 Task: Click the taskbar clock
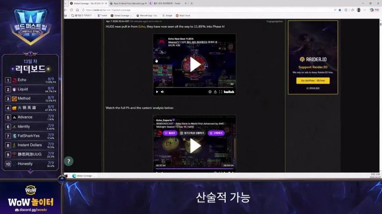point(375,176)
